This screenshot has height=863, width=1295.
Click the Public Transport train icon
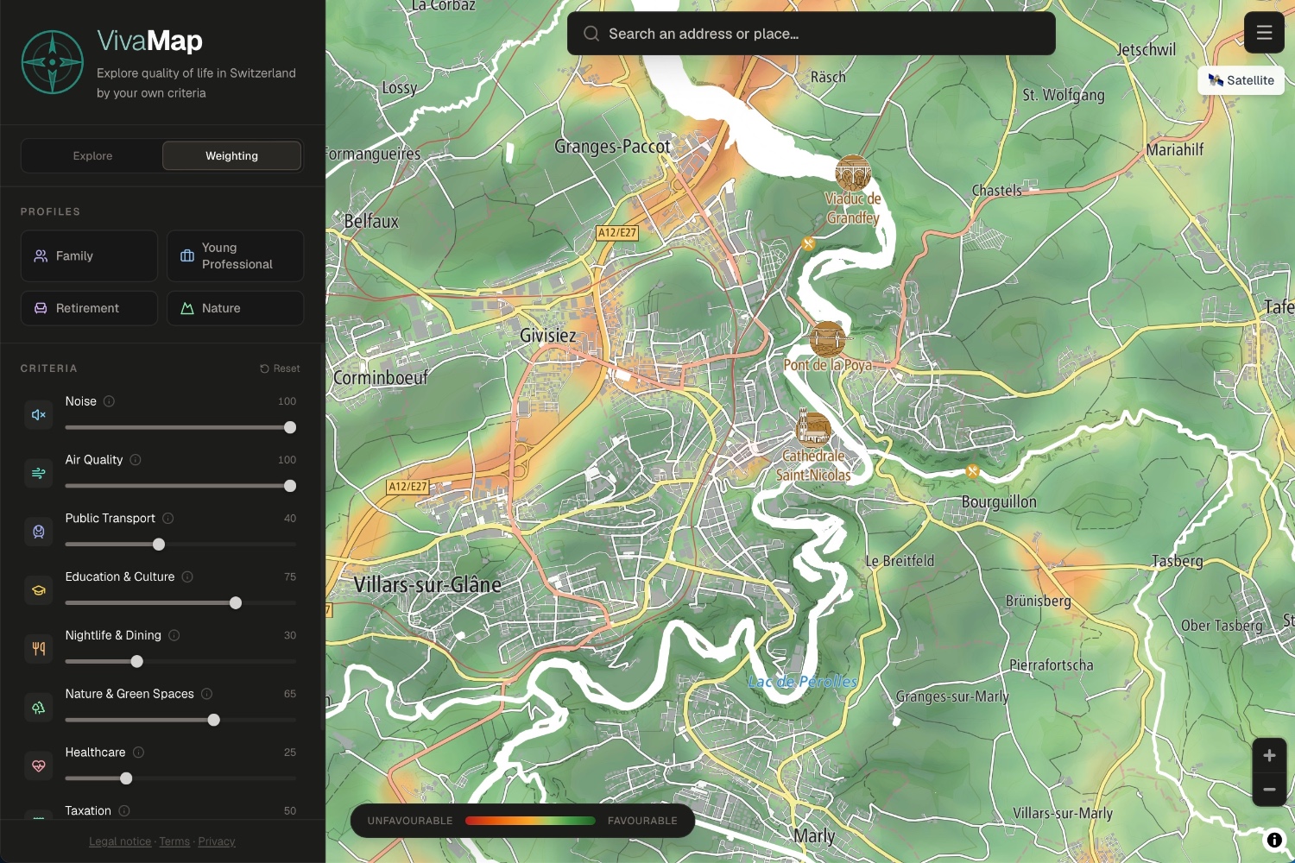[x=39, y=532]
